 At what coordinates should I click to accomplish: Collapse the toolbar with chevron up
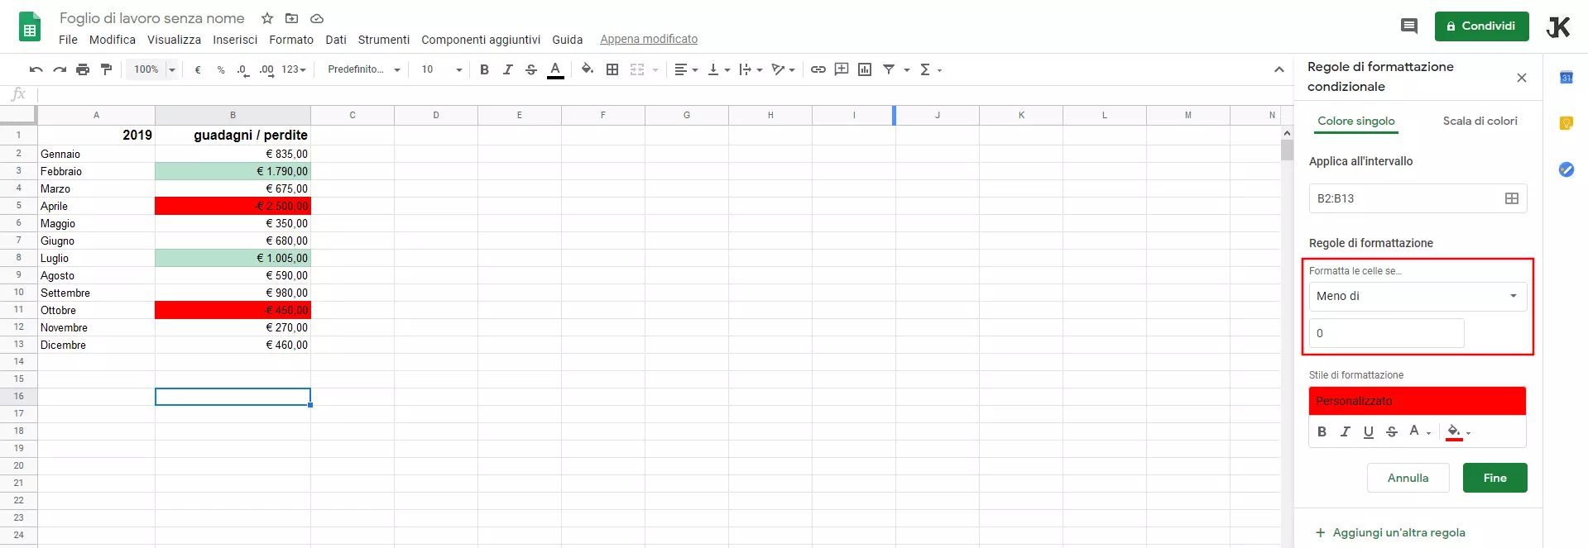click(1279, 69)
